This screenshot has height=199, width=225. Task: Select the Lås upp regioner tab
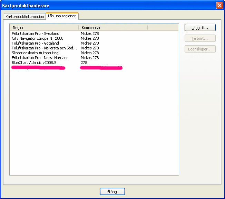(62, 16)
